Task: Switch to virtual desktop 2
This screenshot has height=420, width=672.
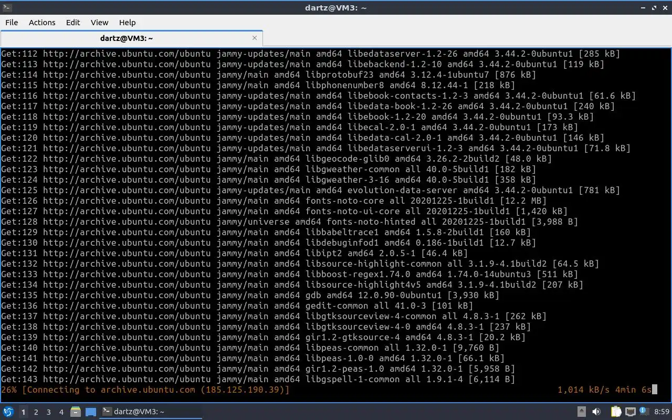Action: click(x=36, y=412)
